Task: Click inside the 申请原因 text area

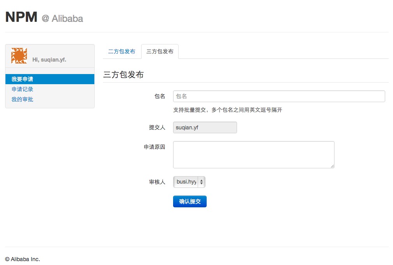Action: (x=253, y=154)
